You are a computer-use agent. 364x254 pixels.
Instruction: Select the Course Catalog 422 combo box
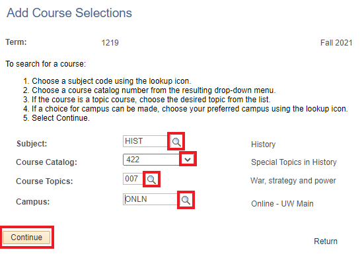pos(159,160)
